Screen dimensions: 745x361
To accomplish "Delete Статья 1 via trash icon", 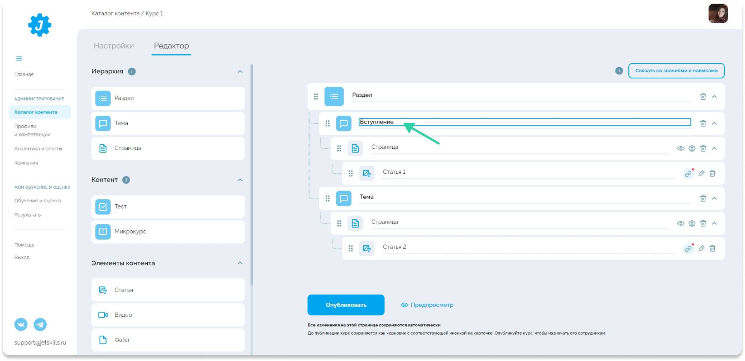I will click(x=712, y=173).
